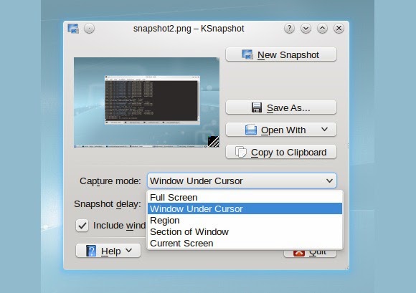Click the snapshot preview thumbnail
416x293 pixels.
click(146, 102)
